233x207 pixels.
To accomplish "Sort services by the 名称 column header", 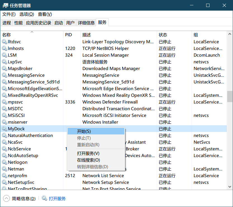I will pos(32,35).
